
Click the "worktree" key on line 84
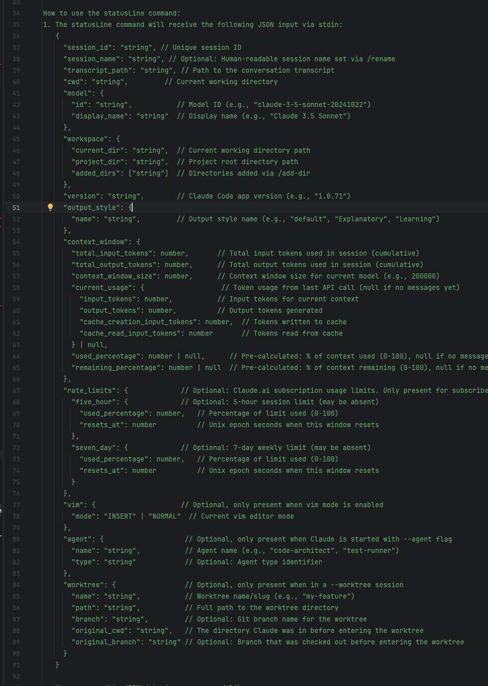(84, 585)
